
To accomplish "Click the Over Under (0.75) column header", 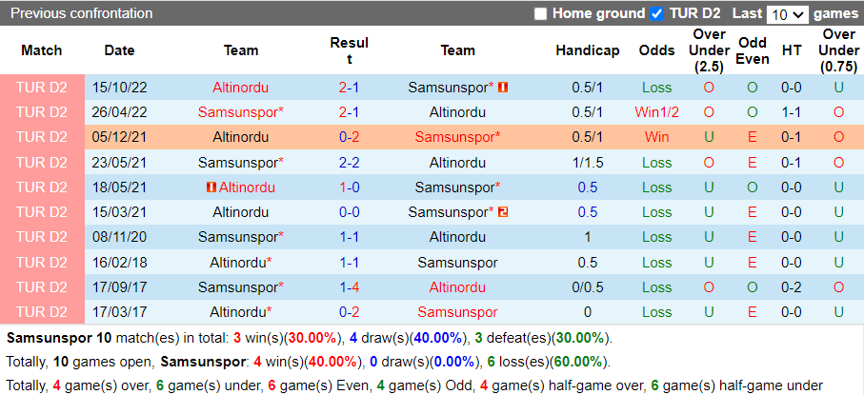I will coord(838,50).
